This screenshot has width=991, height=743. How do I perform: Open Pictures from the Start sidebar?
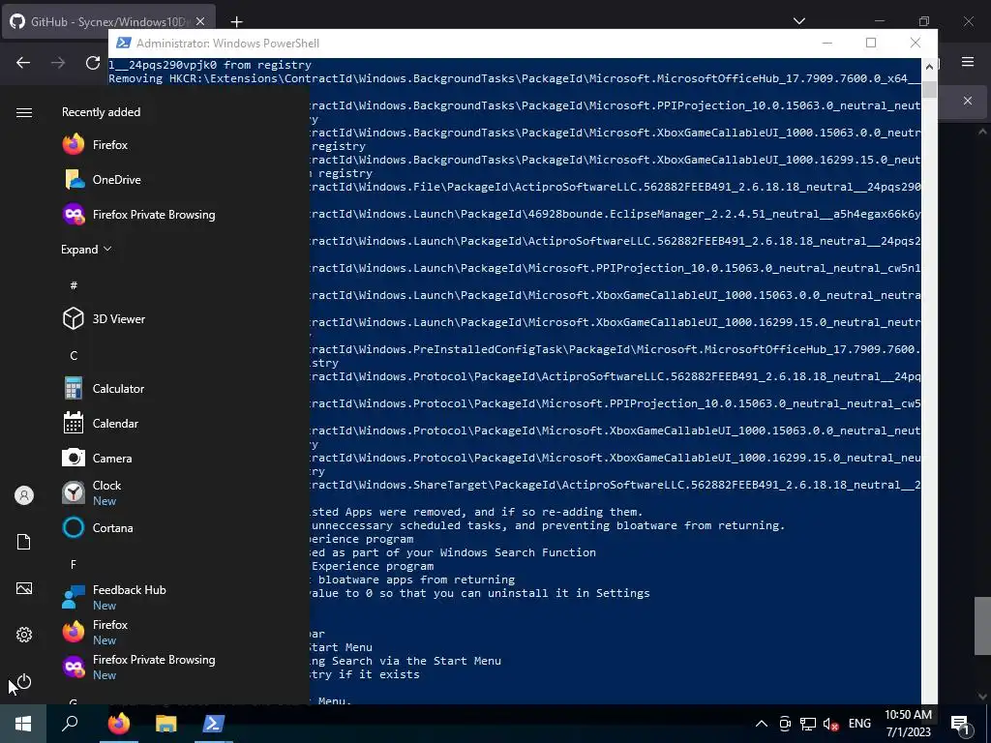[x=24, y=588]
